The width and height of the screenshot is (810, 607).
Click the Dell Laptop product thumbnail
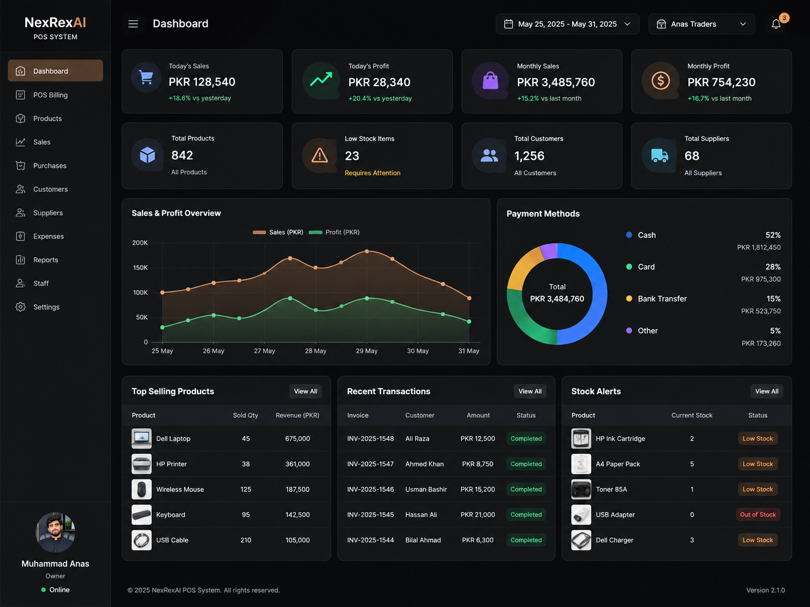pyautogui.click(x=142, y=439)
